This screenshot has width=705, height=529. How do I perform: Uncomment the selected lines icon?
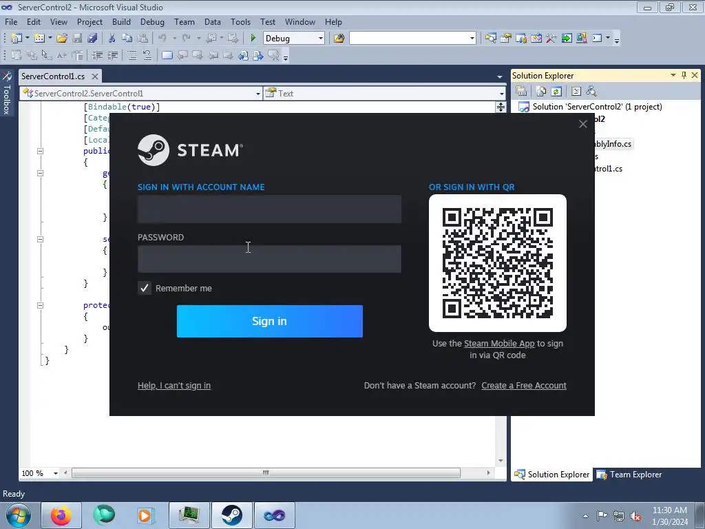point(147,55)
